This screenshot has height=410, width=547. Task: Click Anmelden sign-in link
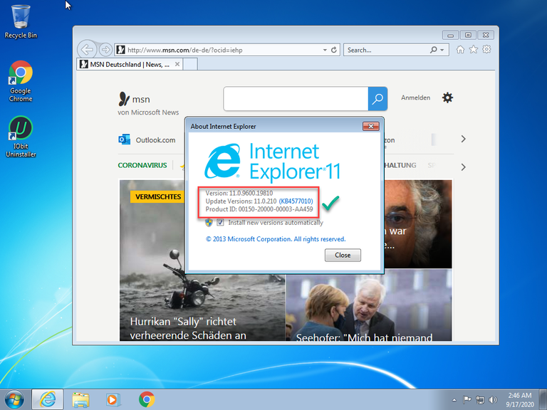point(415,98)
